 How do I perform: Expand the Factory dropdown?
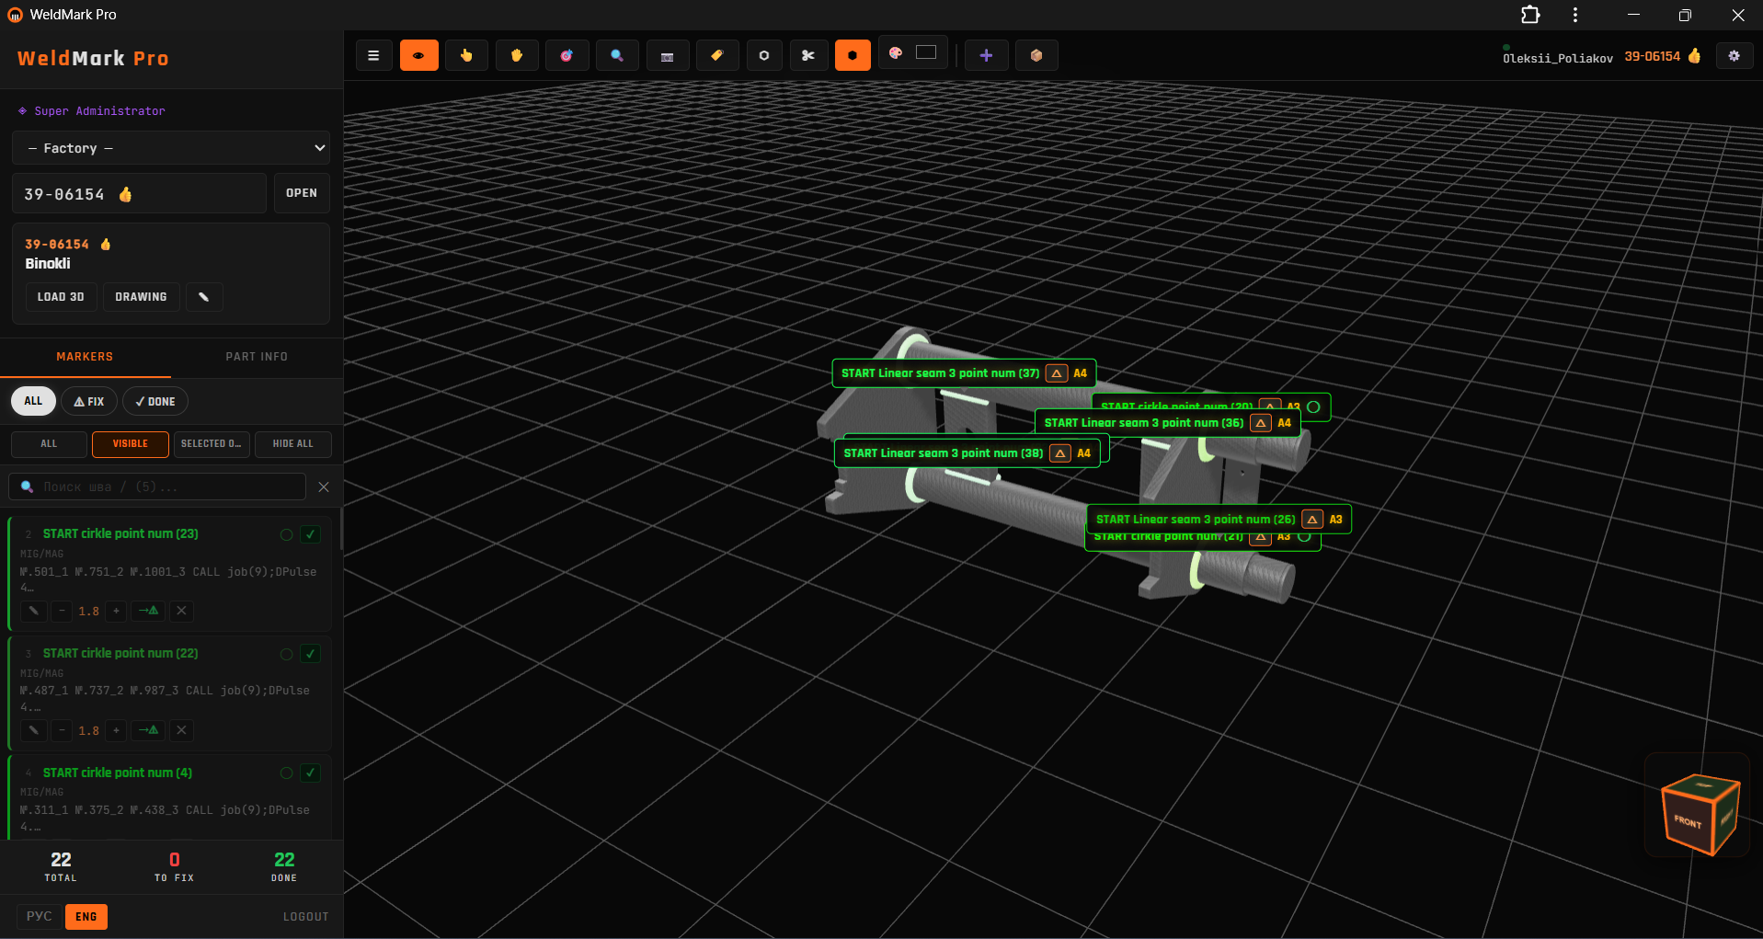[171, 148]
